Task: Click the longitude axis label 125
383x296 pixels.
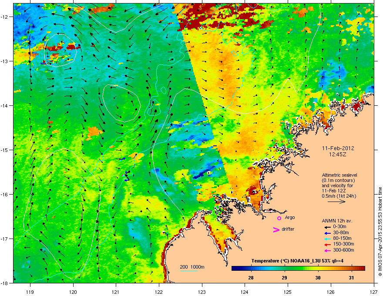Action: click(288, 292)
